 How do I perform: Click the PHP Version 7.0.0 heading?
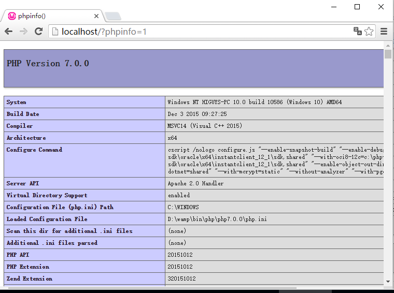point(48,64)
